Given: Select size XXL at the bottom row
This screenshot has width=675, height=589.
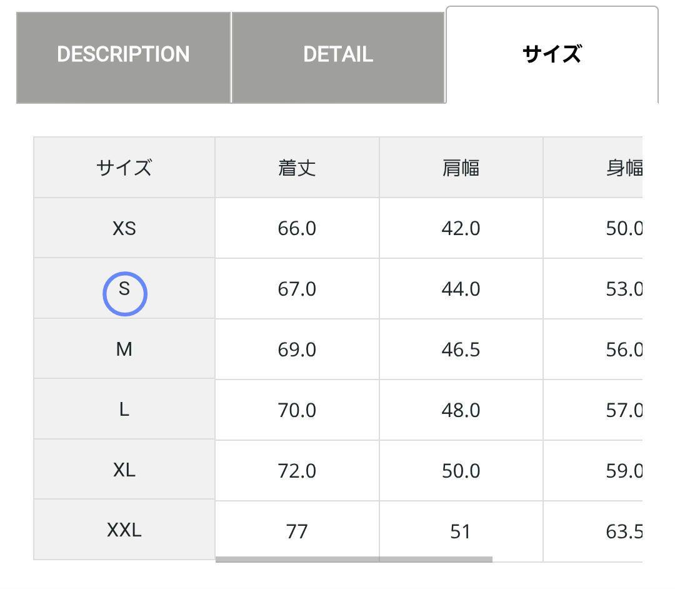Looking at the screenshot, I should point(124,530).
